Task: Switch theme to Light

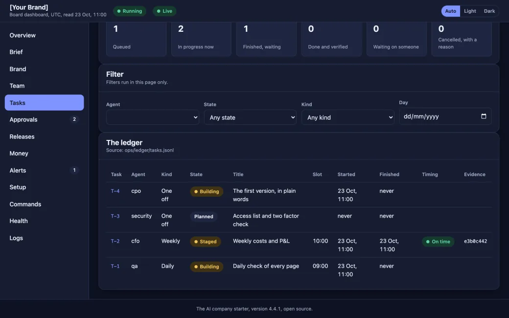Action: click(x=470, y=11)
